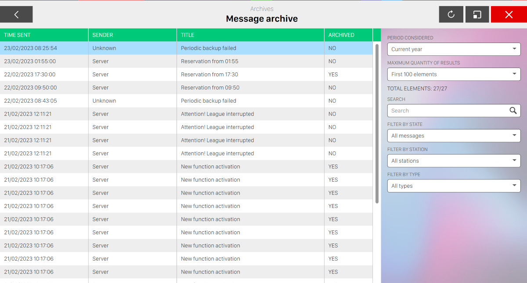Select the Reservation from 17:30 row
527x283 pixels.
pos(209,75)
